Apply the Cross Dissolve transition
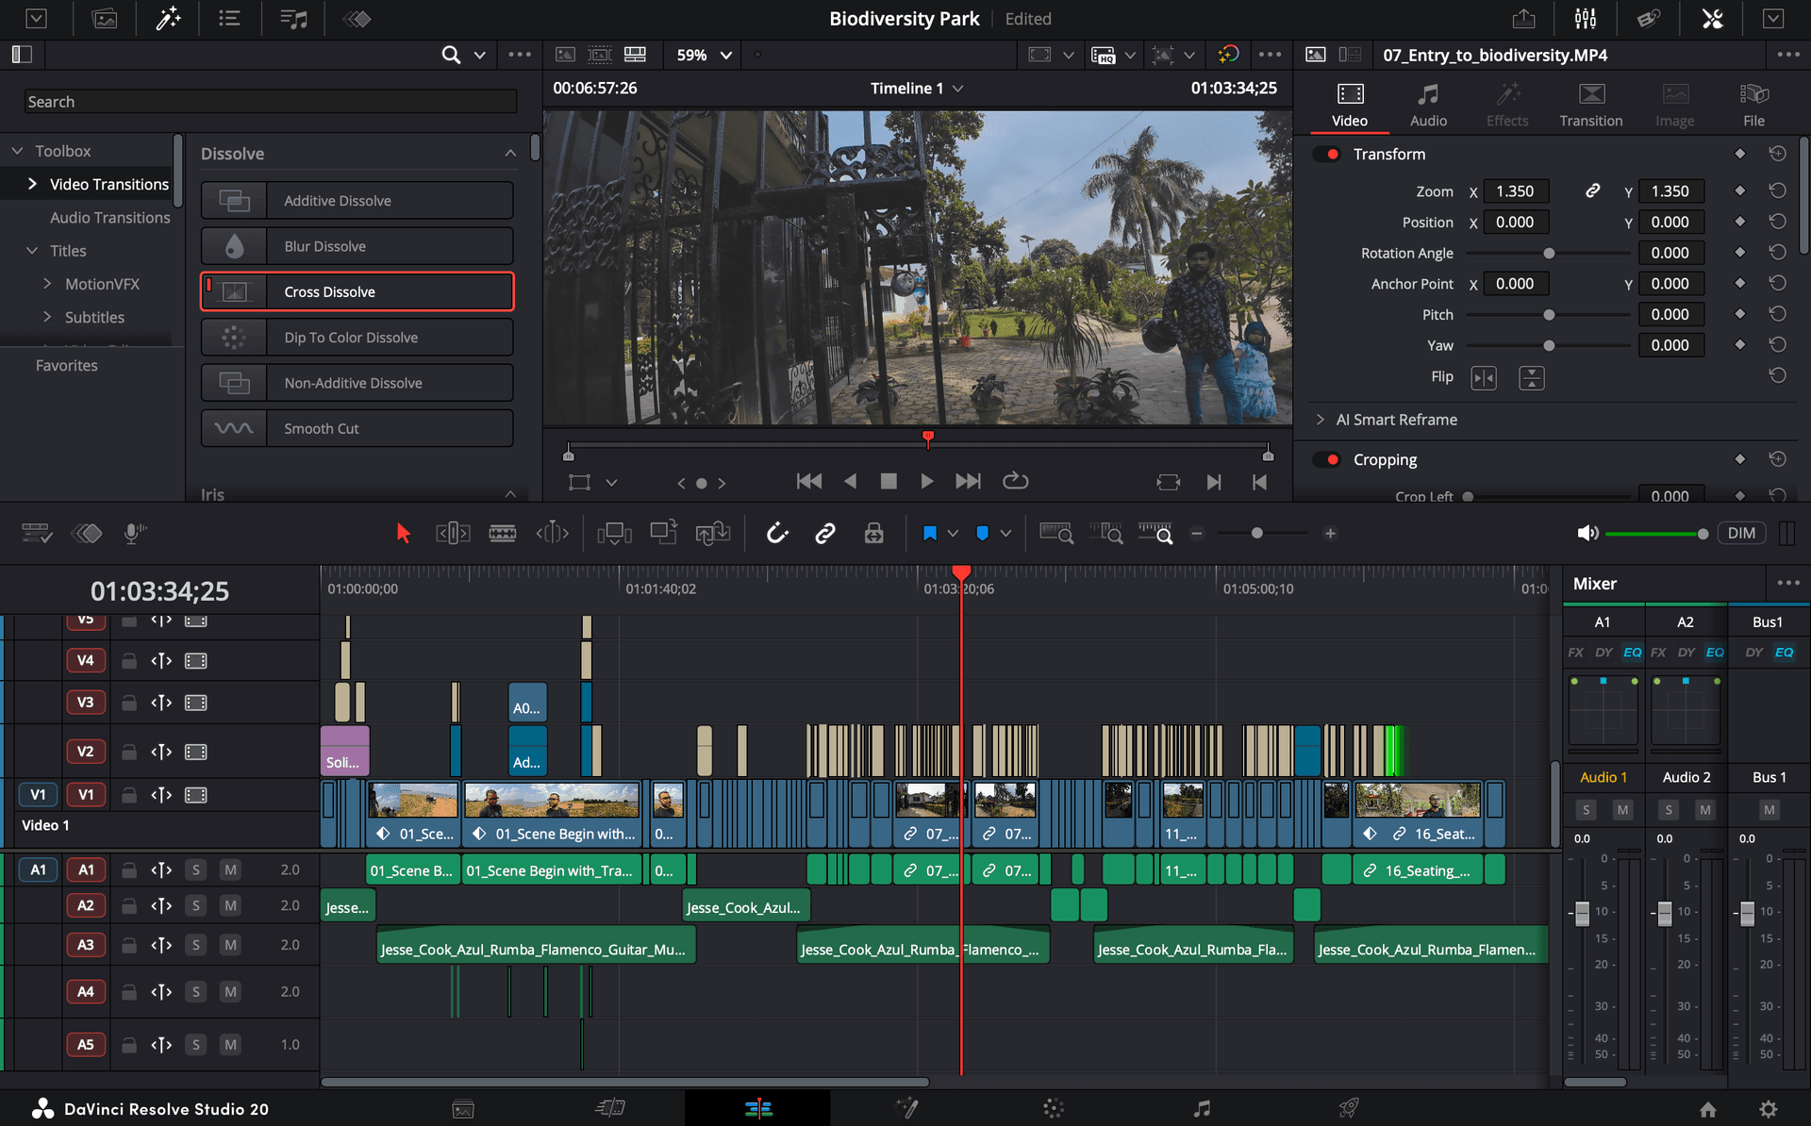Screen dimensions: 1811x1126 pos(357,291)
